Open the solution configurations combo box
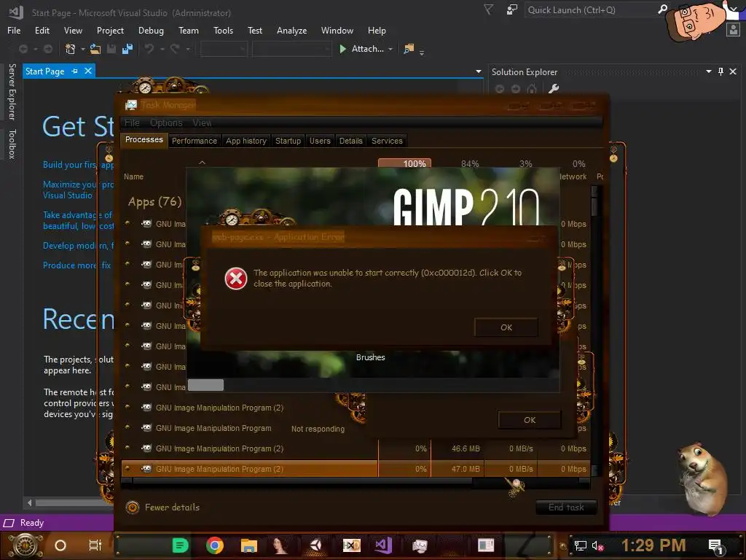The width and height of the screenshot is (746, 560). coord(223,49)
